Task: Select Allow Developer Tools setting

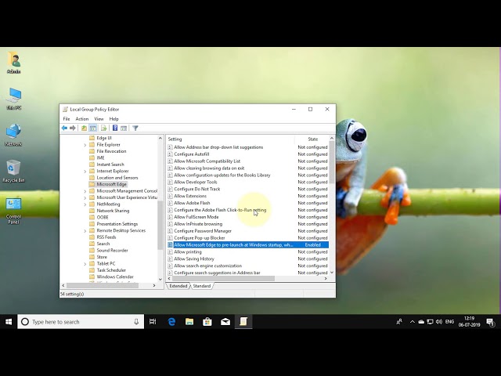Action: 248,182
